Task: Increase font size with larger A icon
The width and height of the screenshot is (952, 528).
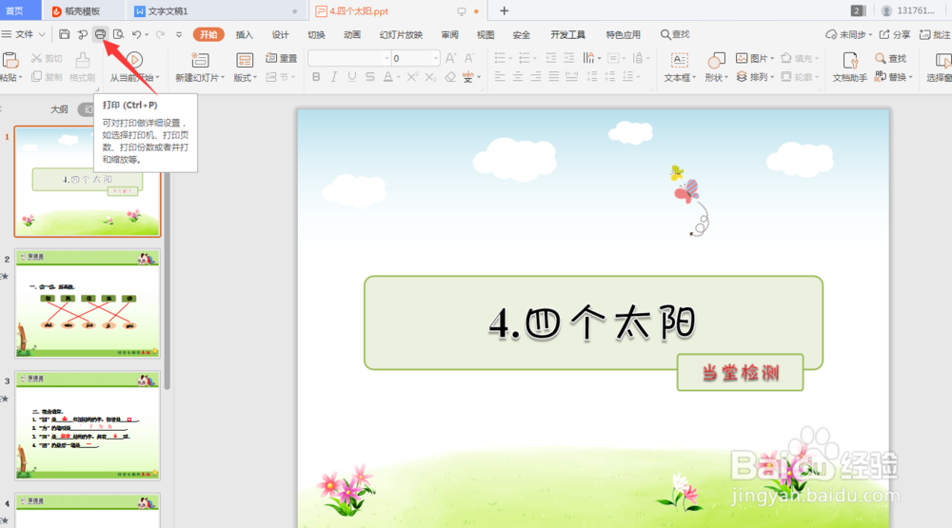Action: pos(450,58)
